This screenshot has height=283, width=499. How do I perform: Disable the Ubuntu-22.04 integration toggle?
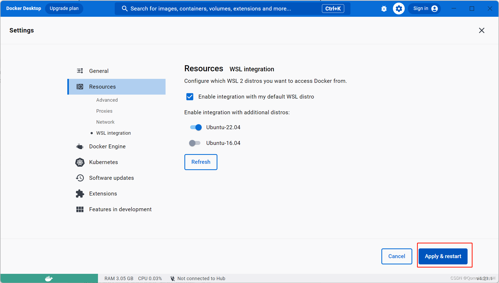click(x=196, y=127)
